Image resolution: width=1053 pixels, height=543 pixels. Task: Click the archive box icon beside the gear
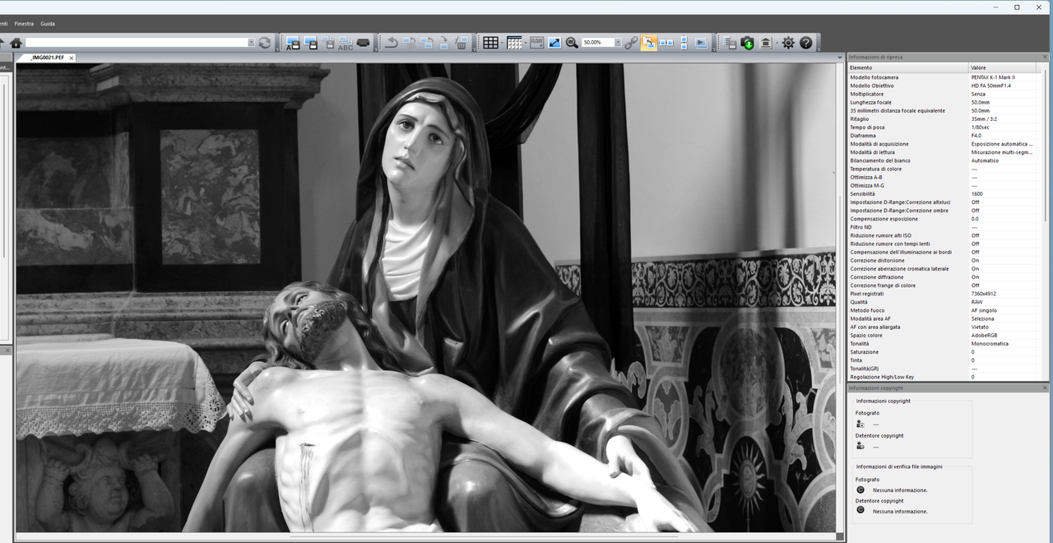tap(765, 43)
